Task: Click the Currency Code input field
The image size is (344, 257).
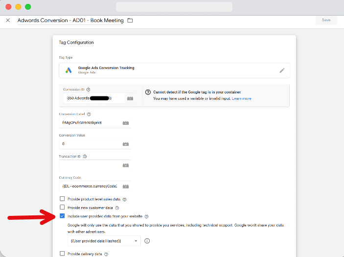Action: [x=90, y=187]
